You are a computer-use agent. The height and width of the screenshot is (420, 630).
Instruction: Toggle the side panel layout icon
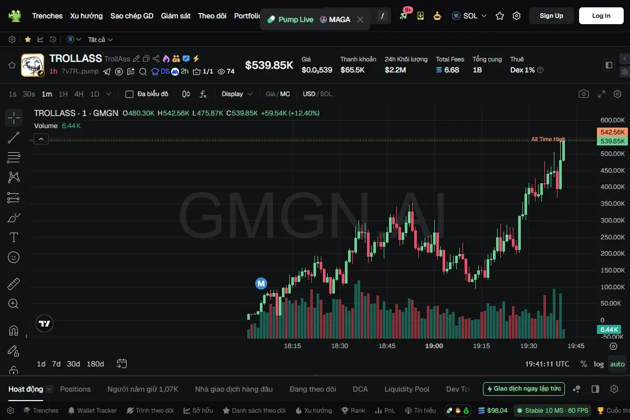(609, 65)
